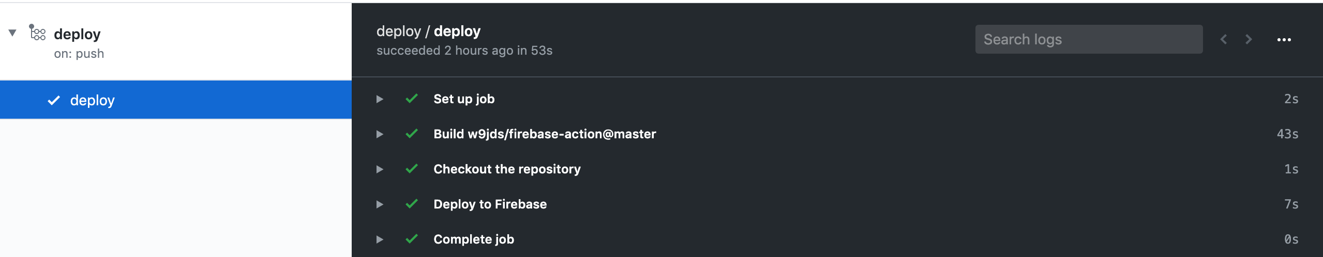1323x257 pixels.
Task: Click the white checkmark beside the deploy job
Action: (54, 100)
